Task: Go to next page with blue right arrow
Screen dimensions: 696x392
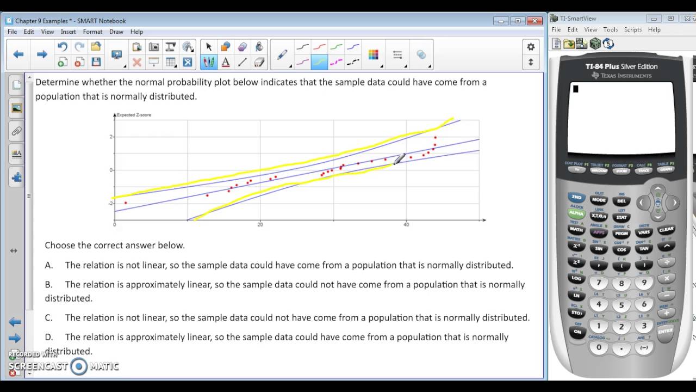Action: (x=42, y=54)
